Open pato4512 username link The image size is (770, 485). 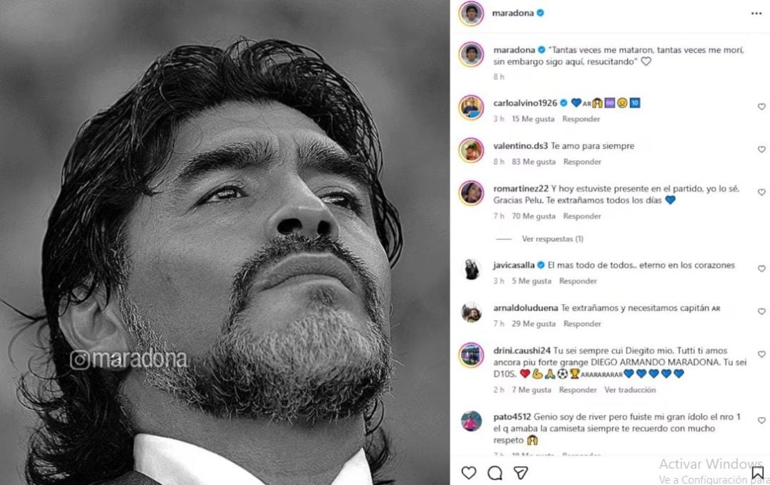coord(512,417)
